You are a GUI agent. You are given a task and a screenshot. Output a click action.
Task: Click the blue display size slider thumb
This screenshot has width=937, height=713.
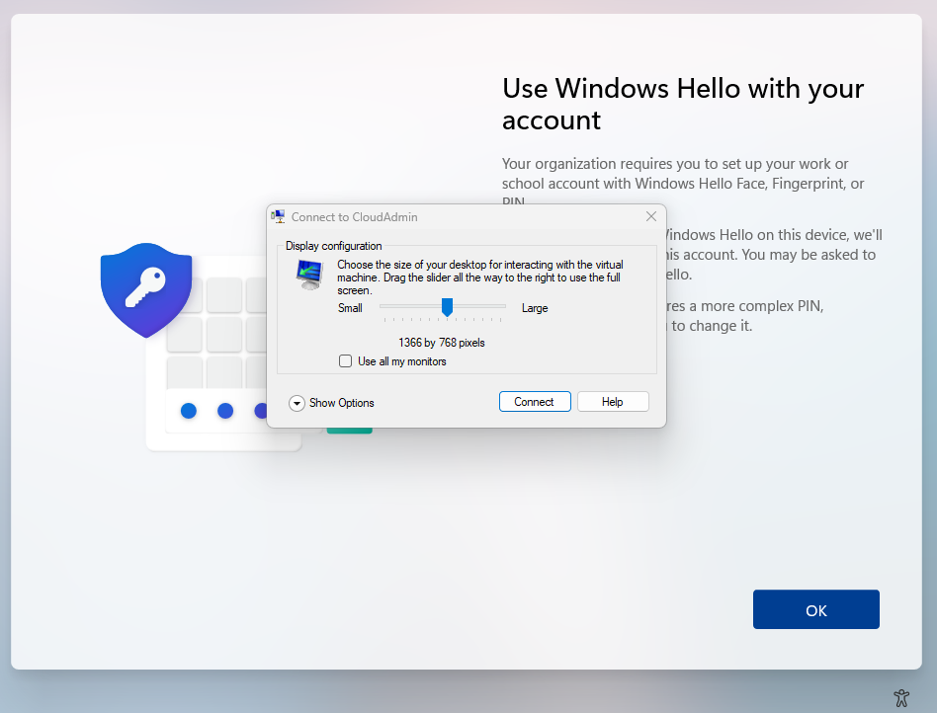447,308
